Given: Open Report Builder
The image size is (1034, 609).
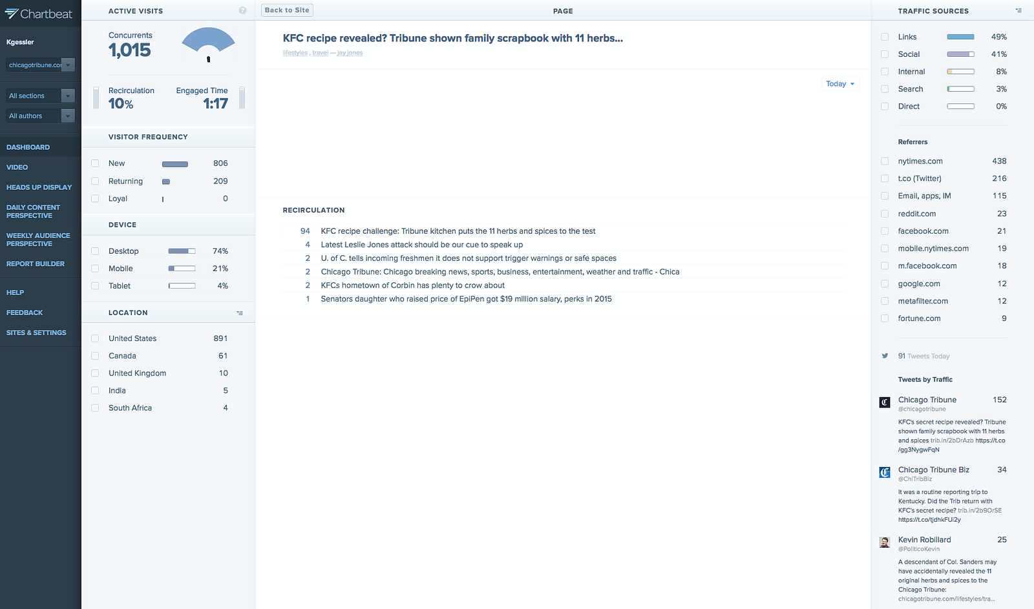Looking at the screenshot, I should tap(36, 264).
